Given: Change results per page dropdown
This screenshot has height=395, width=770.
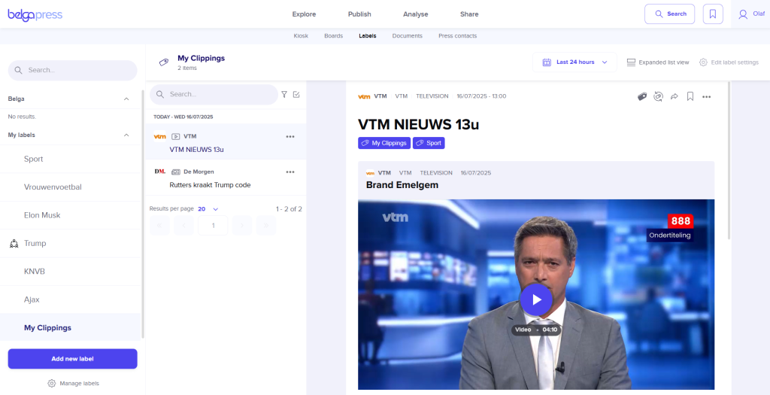Looking at the screenshot, I should (x=208, y=209).
